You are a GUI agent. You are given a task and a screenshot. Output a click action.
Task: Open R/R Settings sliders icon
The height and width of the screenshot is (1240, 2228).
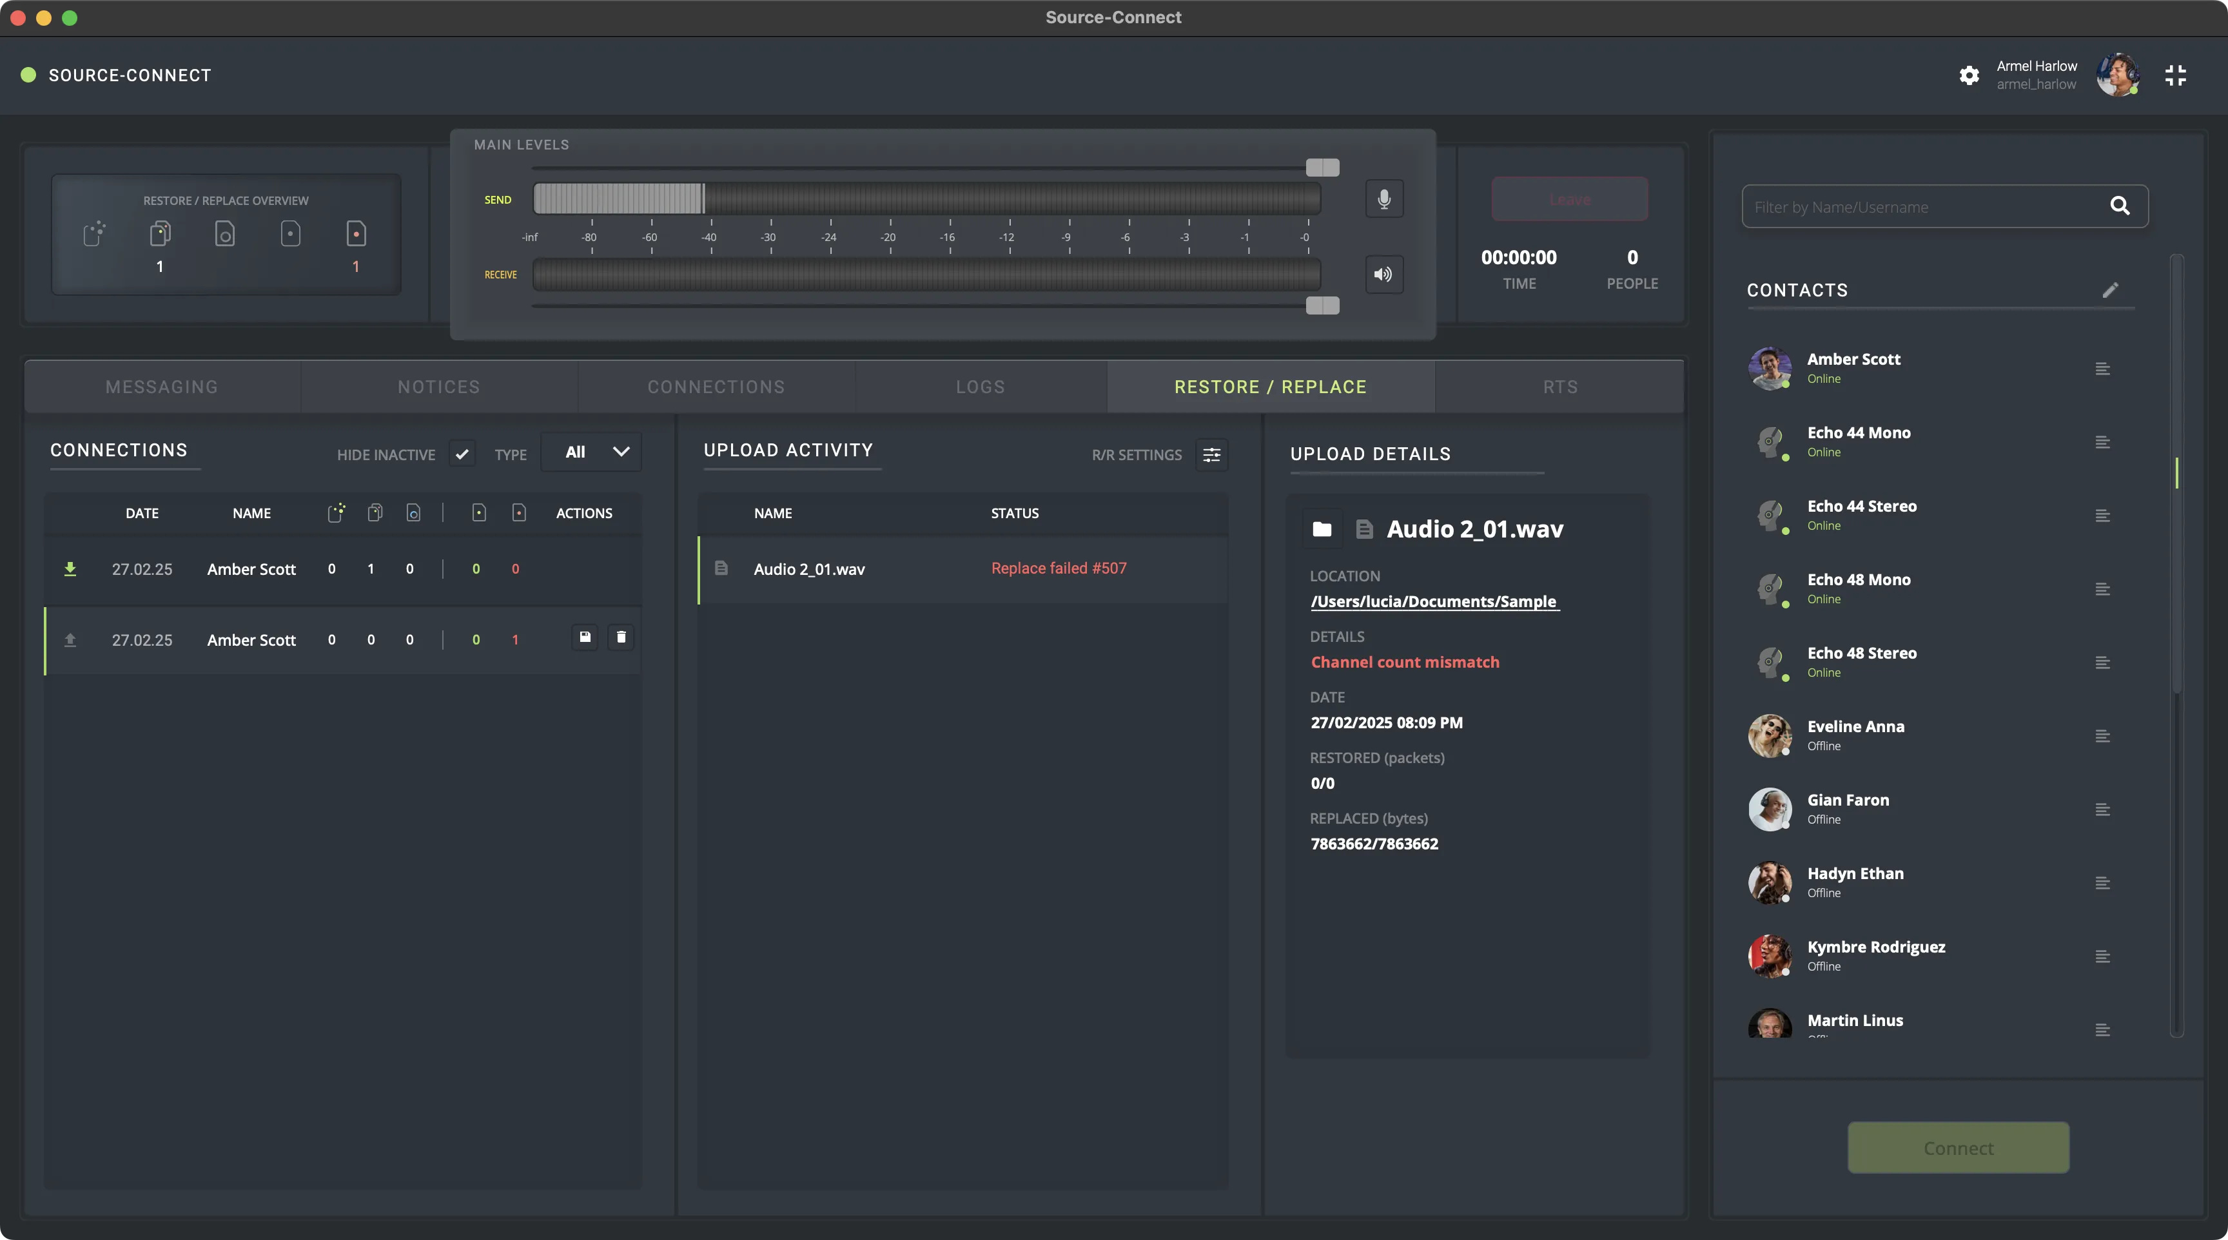point(1212,454)
